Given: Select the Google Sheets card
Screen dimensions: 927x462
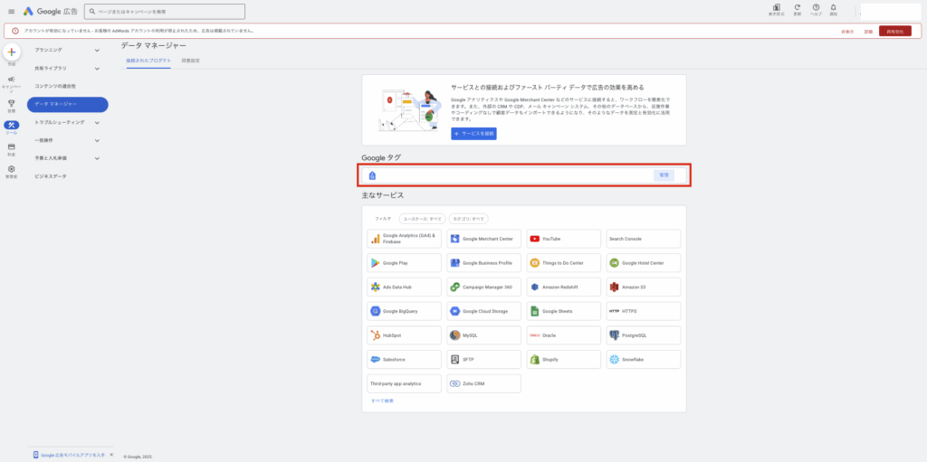Looking at the screenshot, I should pyautogui.click(x=563, y=311).
